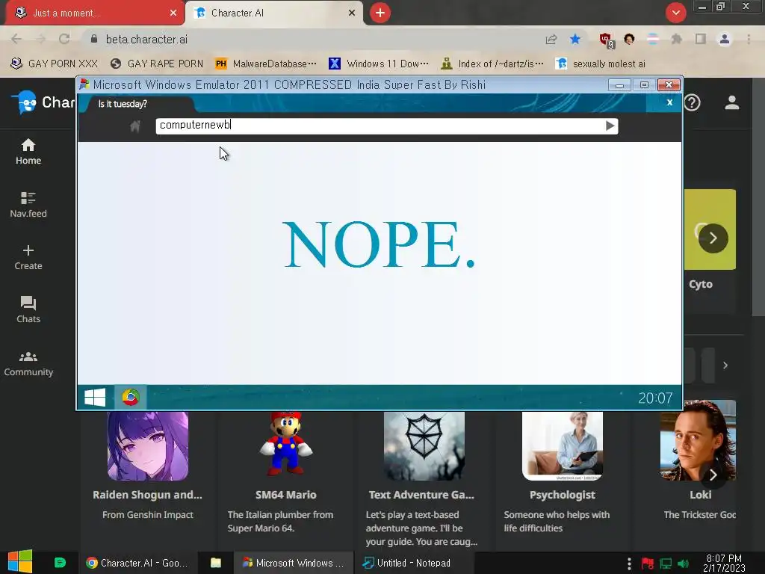Click the small chevron in category row

tap(725, 365)
